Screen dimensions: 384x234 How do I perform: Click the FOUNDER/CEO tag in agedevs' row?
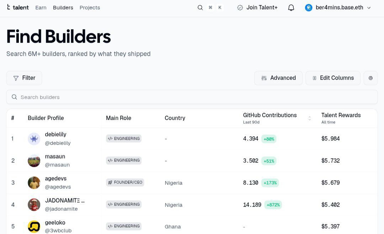coord(125,182)
